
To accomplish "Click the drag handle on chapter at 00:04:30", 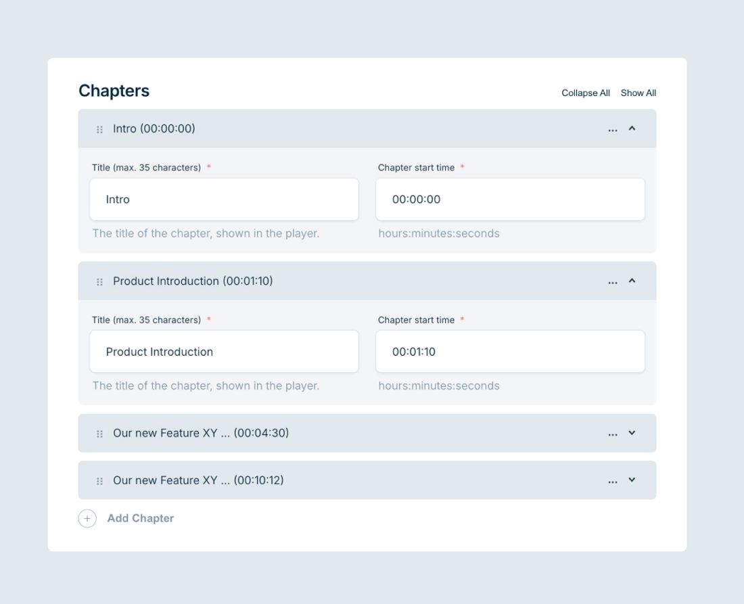I will (x=99, y=433).
